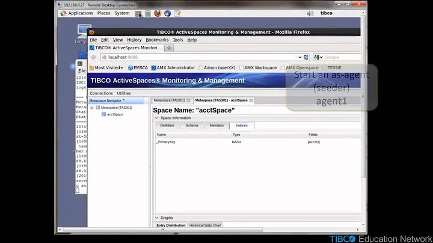Click the EMSCA bookmark icon
Image resolution: width=433 pixels, height=243 pixels.
pyautogui.click(x=131, y=67)
